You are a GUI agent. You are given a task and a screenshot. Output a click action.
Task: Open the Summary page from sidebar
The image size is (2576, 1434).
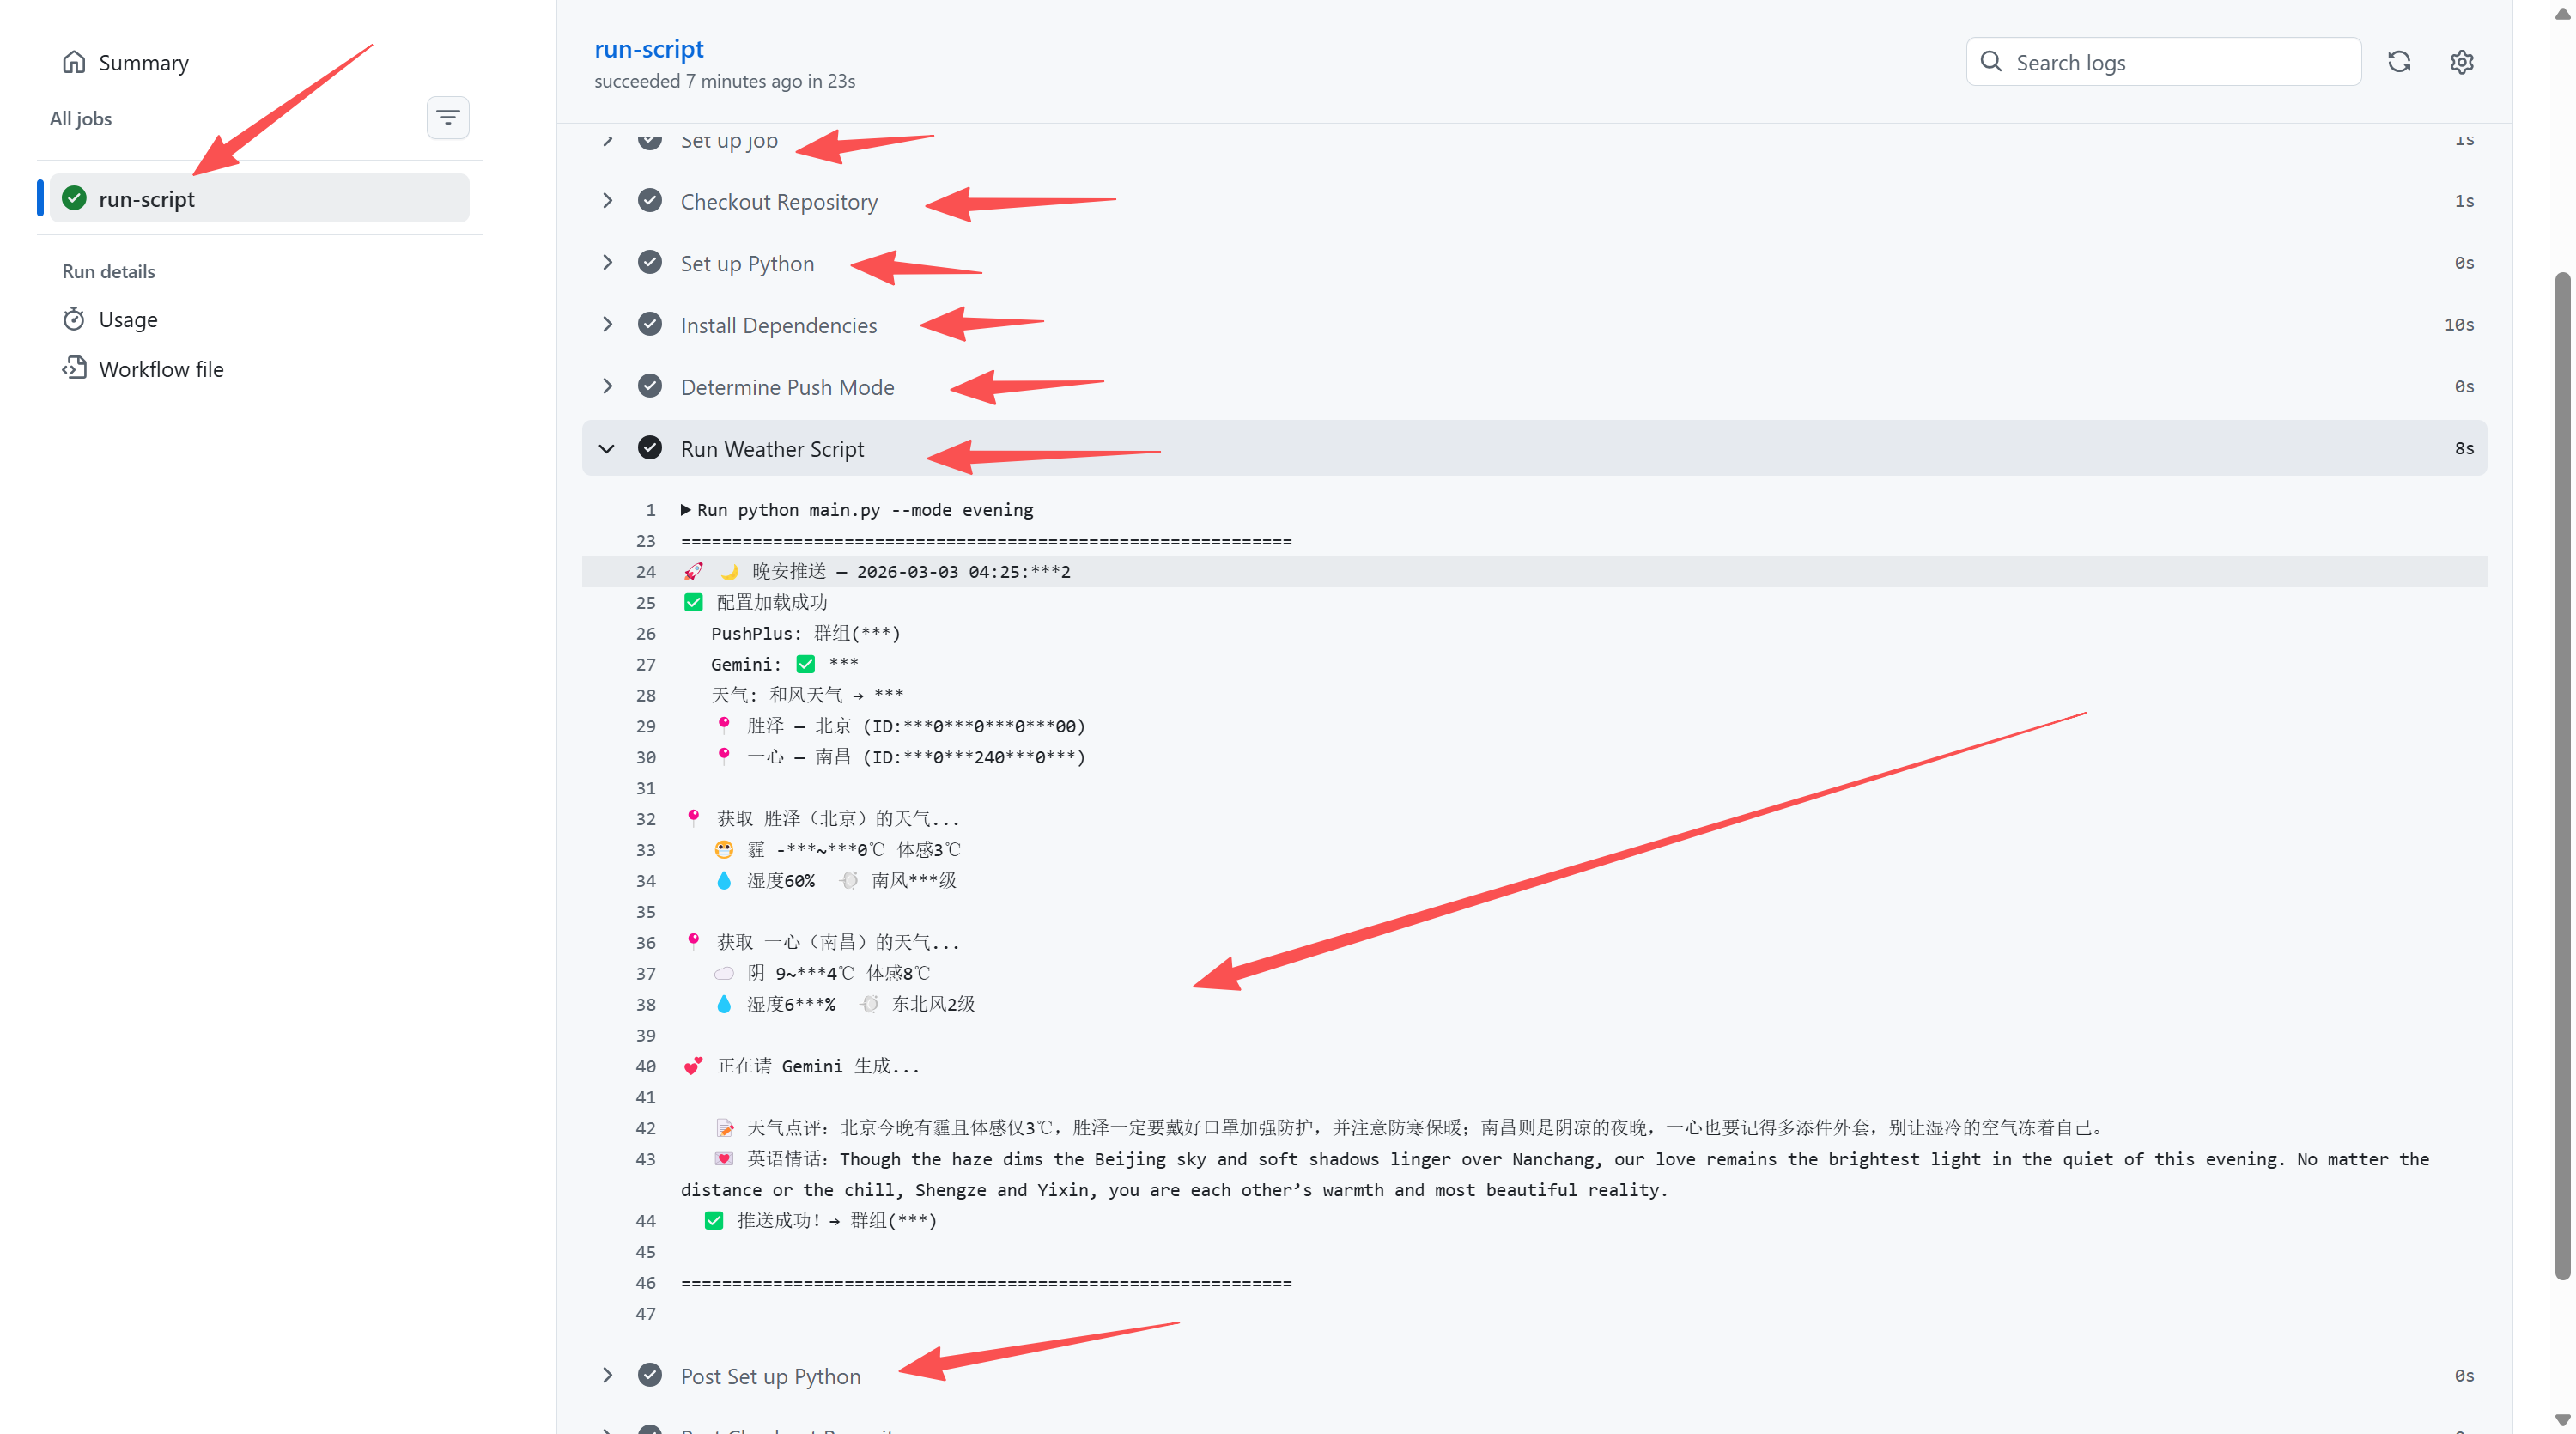pos(143,62)
